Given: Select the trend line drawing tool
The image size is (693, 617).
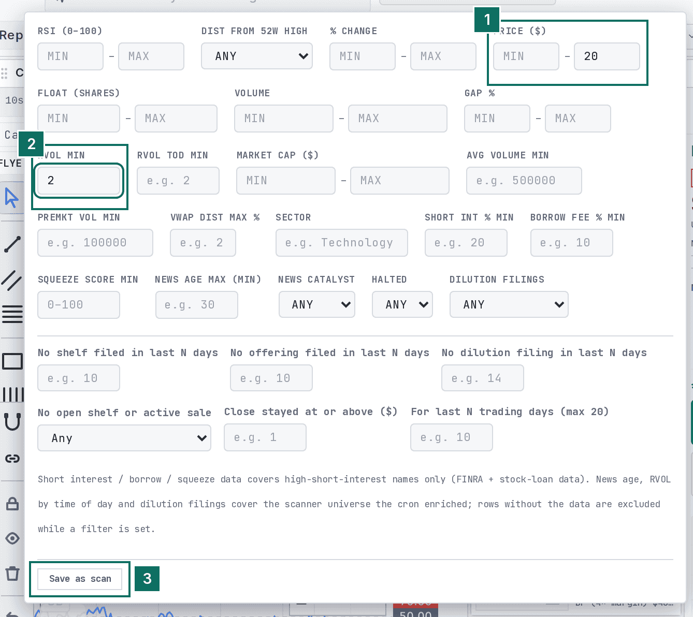Looking at the screenshot, I should tap(12, 244).
